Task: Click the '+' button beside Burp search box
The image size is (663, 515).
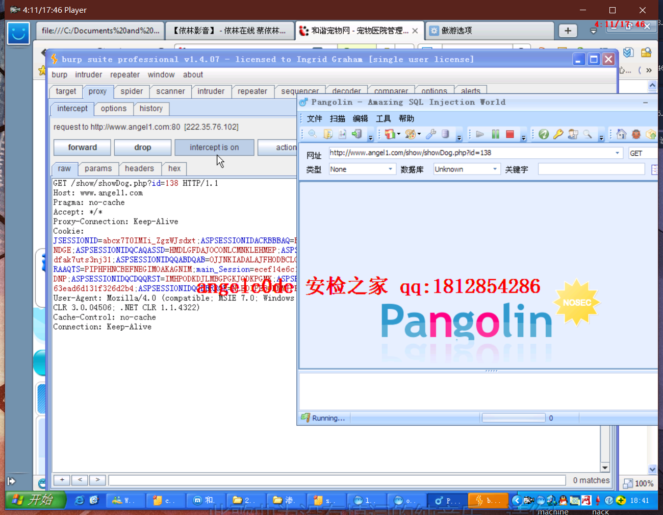Action: [x=62, y=480]
